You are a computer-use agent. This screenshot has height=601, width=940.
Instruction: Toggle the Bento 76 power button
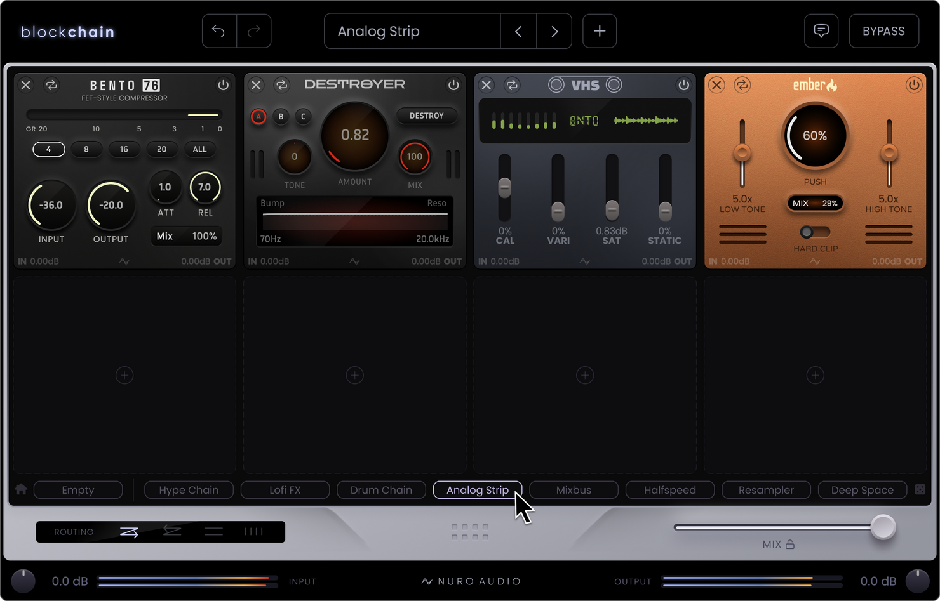(223, 84)
